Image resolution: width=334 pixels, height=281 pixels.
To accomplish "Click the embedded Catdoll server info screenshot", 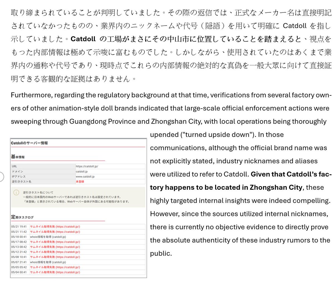I will point(78,208).
